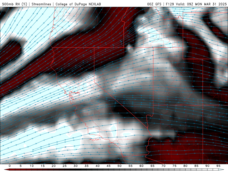The width and height of the screenshot is (228, 171).
Task: Click the 75 value on the color scale
Action: (x=174, y=166)
